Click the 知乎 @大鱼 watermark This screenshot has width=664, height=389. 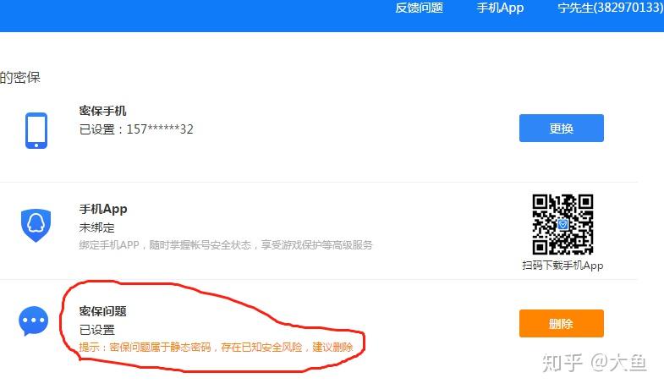(594, 363)
